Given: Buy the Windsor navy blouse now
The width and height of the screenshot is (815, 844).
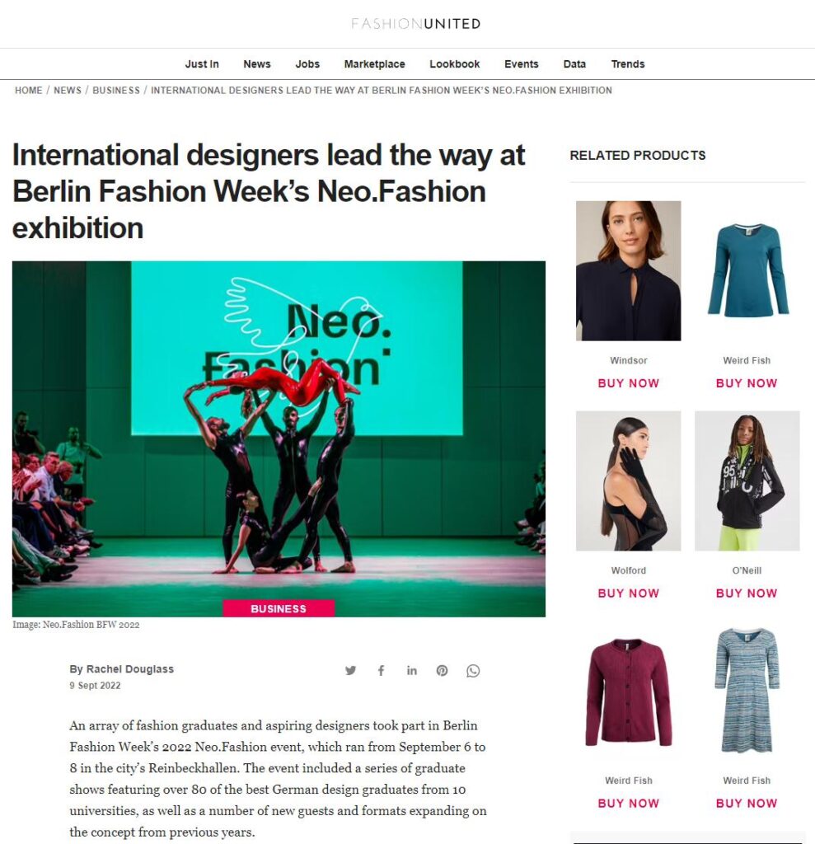Looking at the screenshot, I should click(x=628, y=383).
